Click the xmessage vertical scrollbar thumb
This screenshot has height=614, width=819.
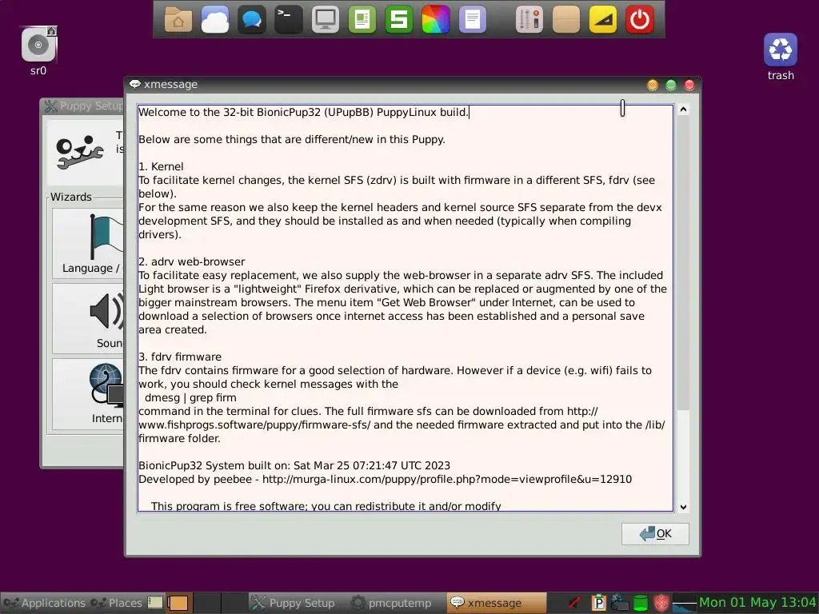(683, 262)
